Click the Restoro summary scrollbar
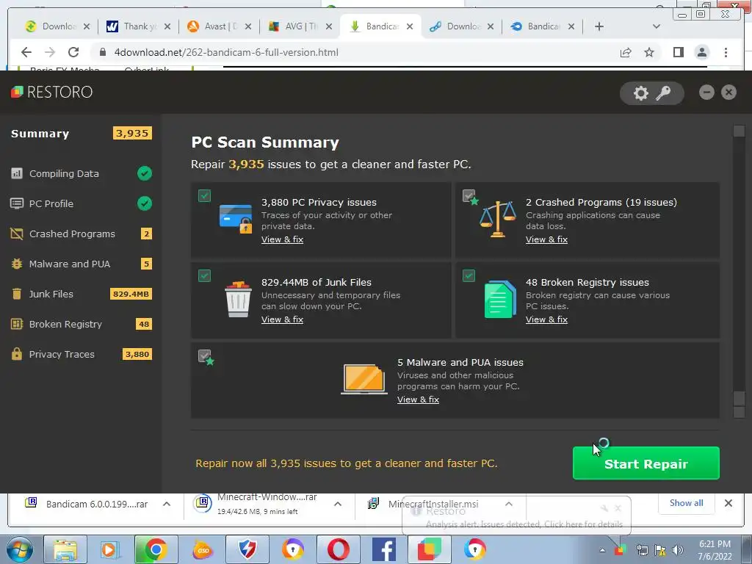 point(739,272)
